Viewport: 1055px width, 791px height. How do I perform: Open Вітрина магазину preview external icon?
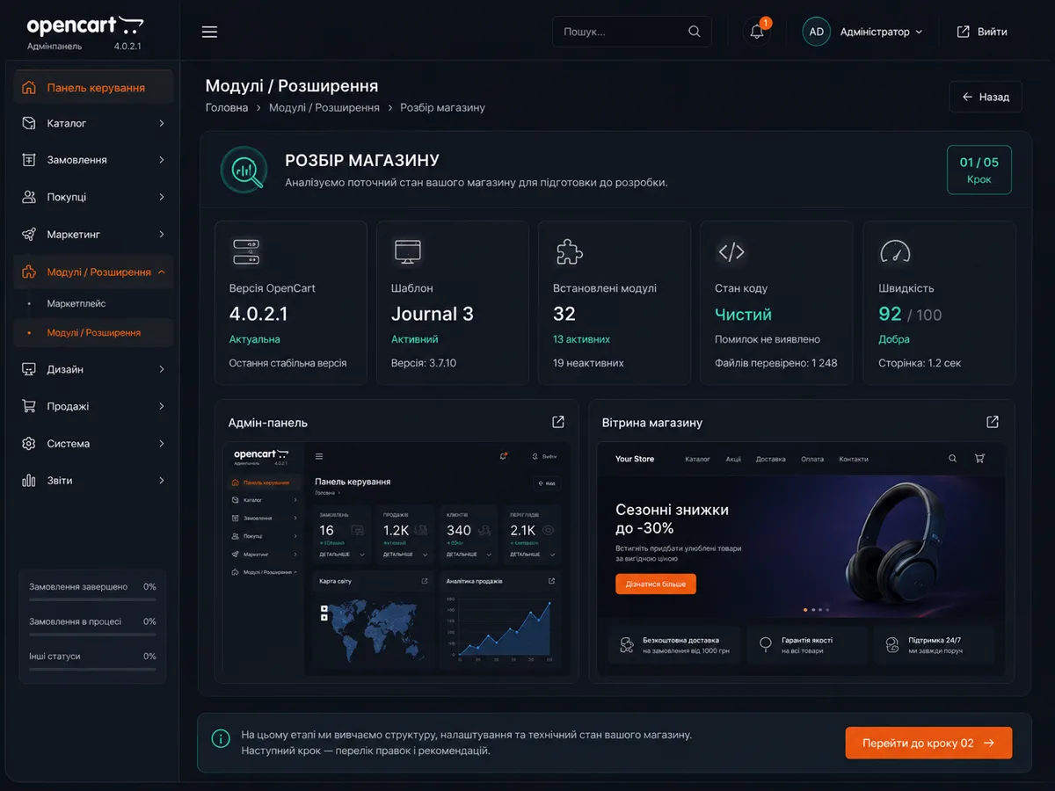[x=993, y=422]
